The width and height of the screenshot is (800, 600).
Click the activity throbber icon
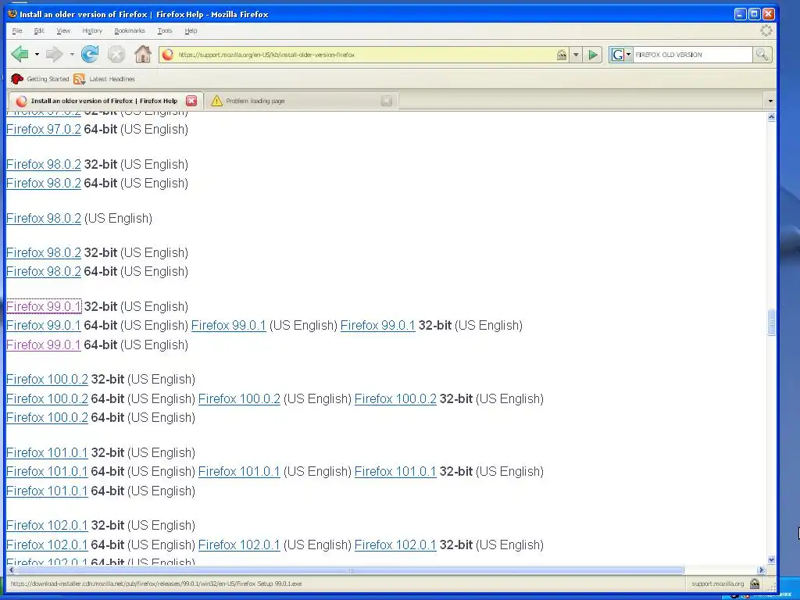[x=766, y=30]
